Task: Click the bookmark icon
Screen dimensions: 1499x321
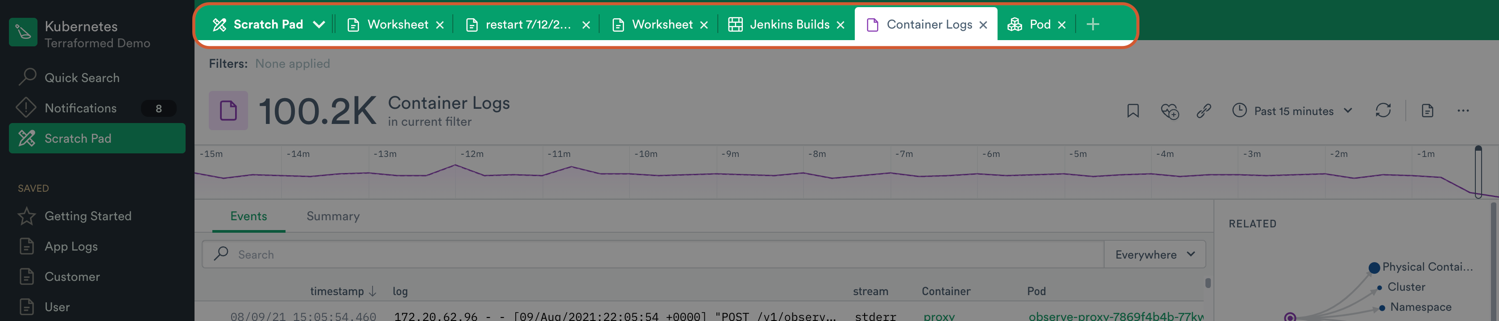Action: pyautogui.click(x=1133, y=111)
